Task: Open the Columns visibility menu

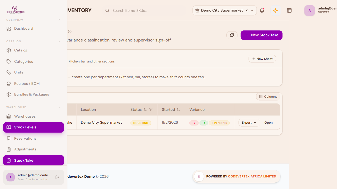Action: (x=268, y=97)
